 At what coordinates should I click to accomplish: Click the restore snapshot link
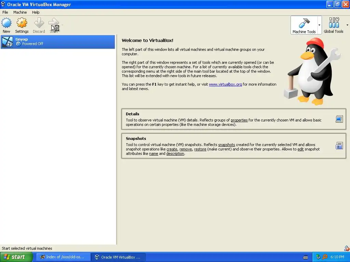coord(200,149)
